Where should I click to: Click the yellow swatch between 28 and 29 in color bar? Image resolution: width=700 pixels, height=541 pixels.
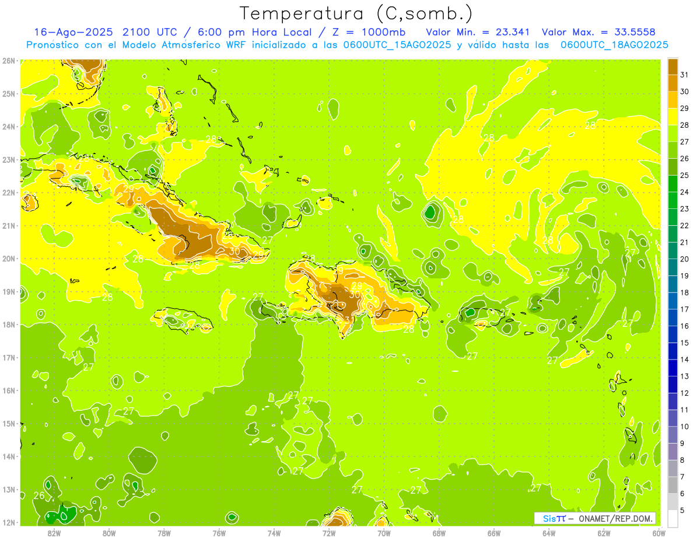click(x=673, y=117)
